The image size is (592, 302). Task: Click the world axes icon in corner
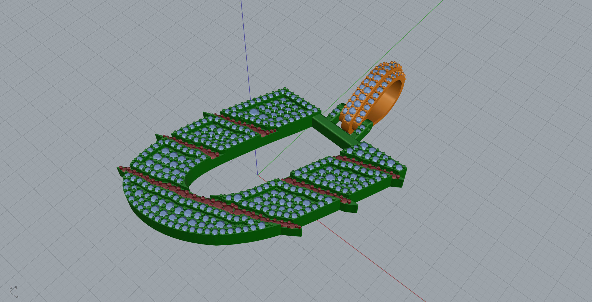pos(14,292)
